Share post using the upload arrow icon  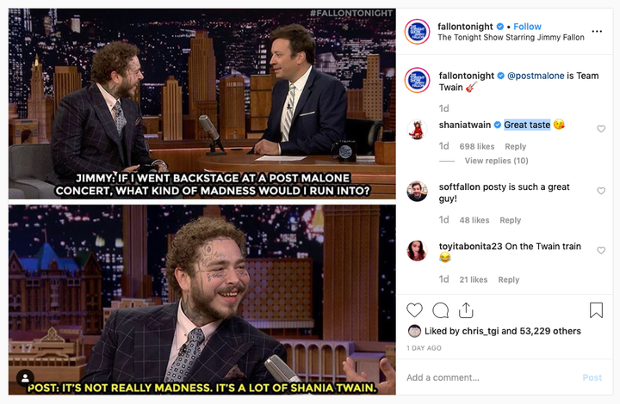pyautogui.click(x=466, y=310)
